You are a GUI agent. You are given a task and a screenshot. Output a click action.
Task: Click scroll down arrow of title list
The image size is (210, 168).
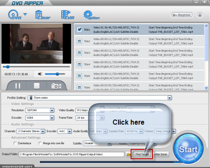[206, 88]
